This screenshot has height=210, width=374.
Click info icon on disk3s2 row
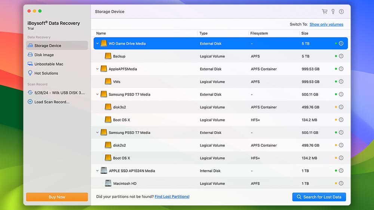[341, 107]
